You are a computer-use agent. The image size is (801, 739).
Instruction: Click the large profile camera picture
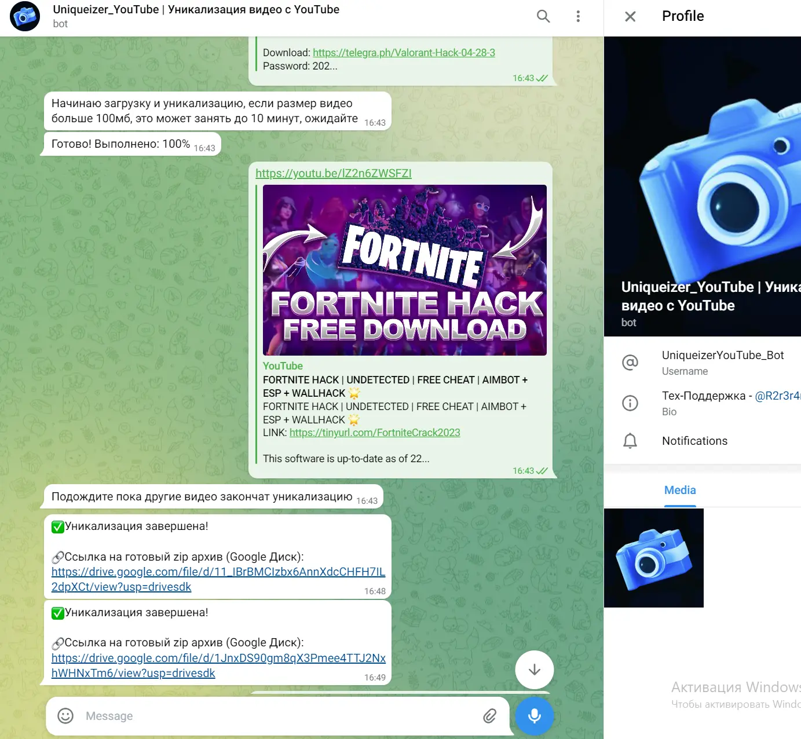pyautogui.click(x=703, y=186)
